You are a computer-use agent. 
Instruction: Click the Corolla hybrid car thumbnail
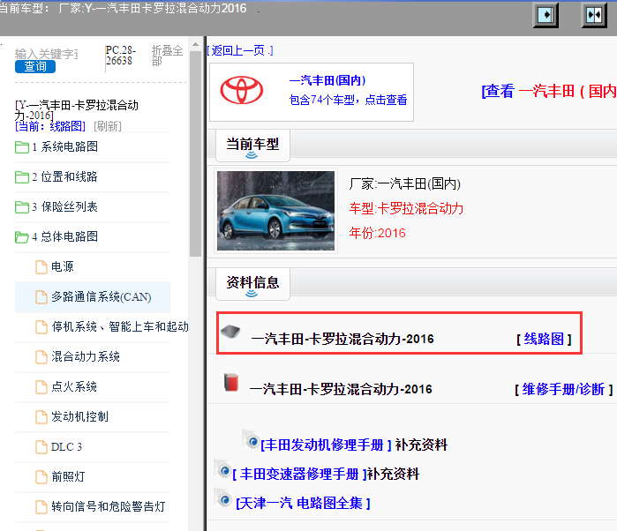click(275, 211)
